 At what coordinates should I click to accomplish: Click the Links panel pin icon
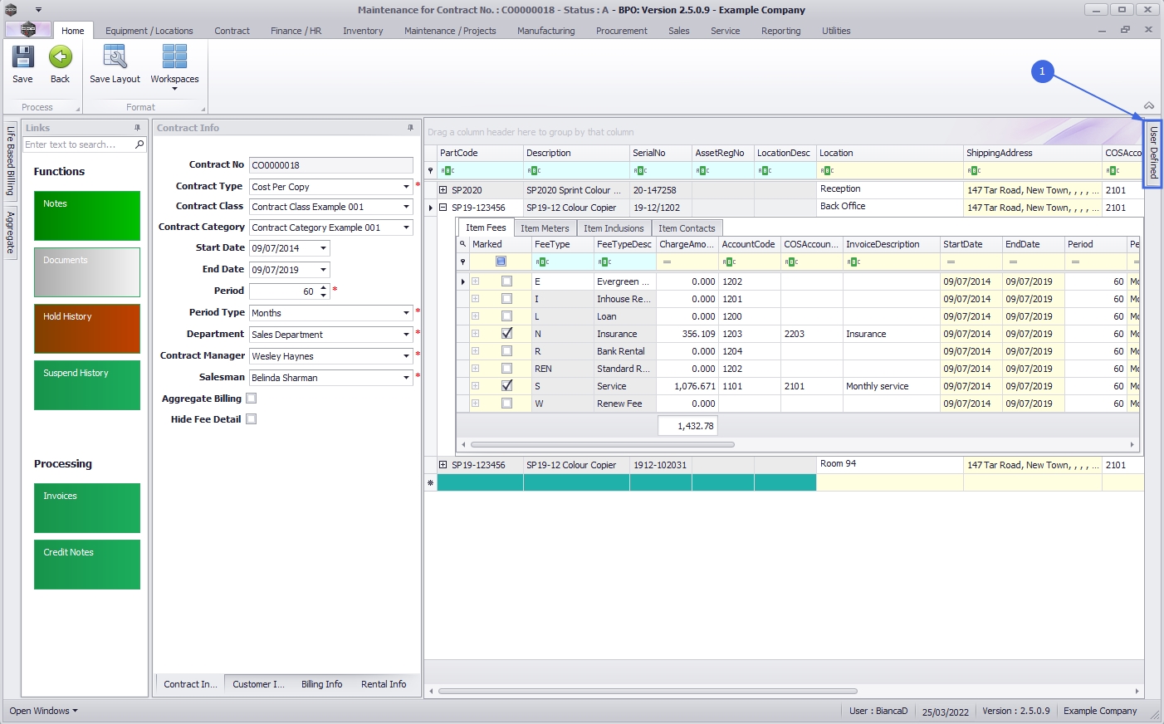pos(137,128)
